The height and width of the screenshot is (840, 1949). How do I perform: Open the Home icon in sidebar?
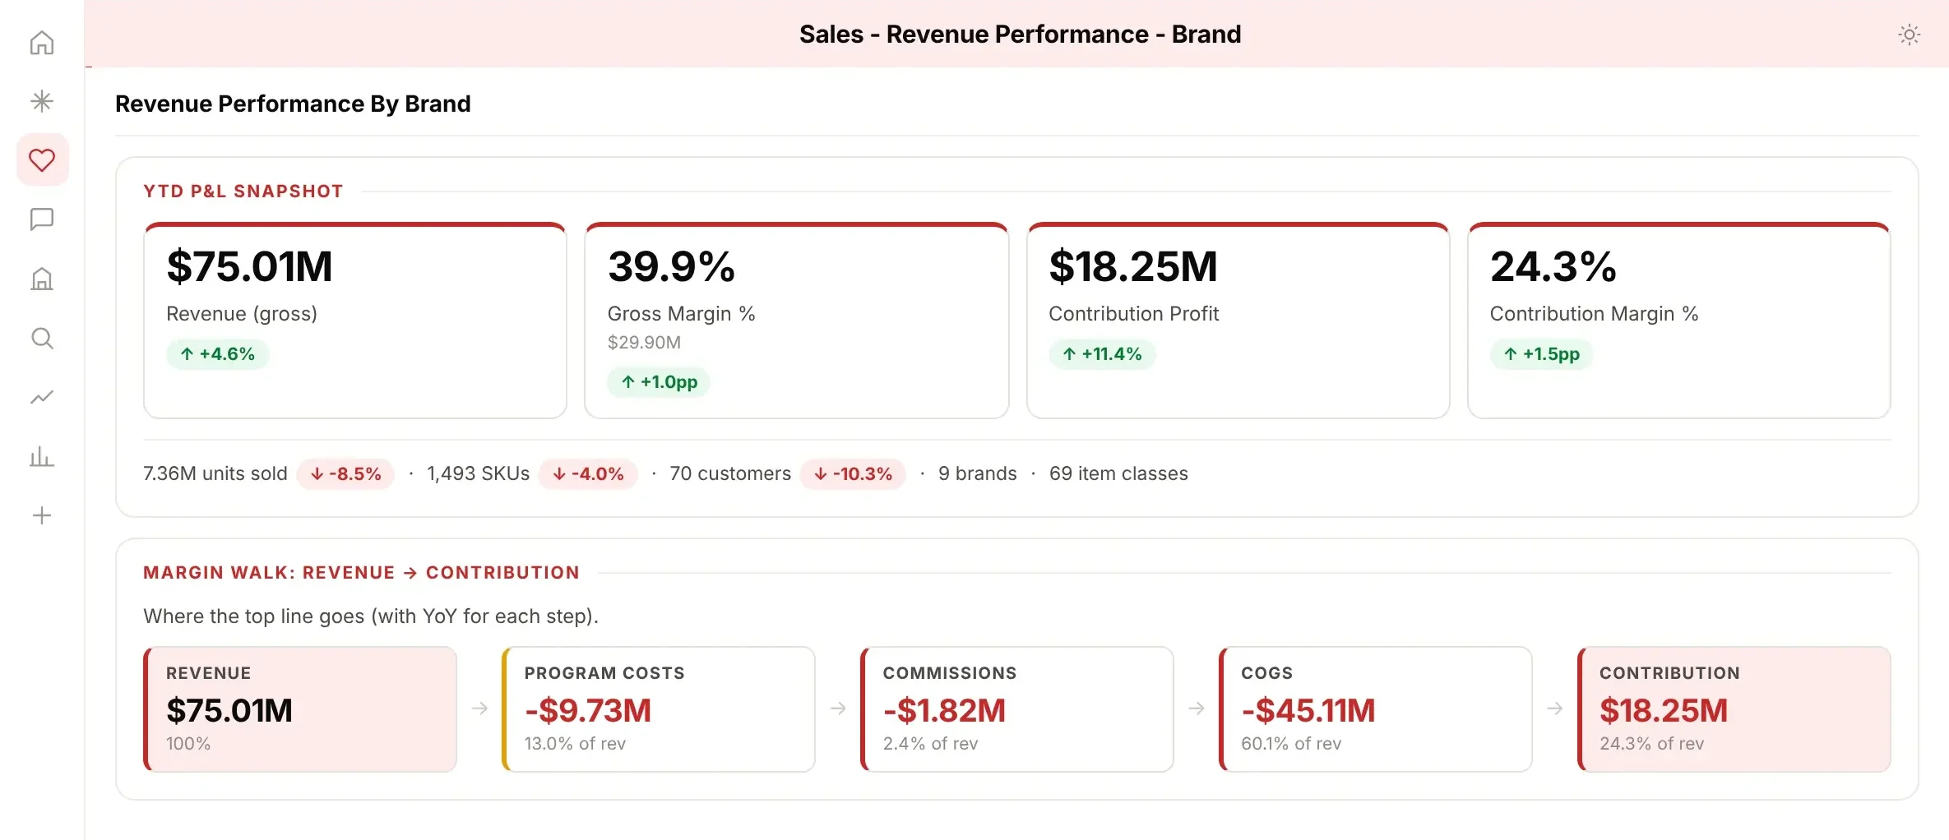point(42,42)
